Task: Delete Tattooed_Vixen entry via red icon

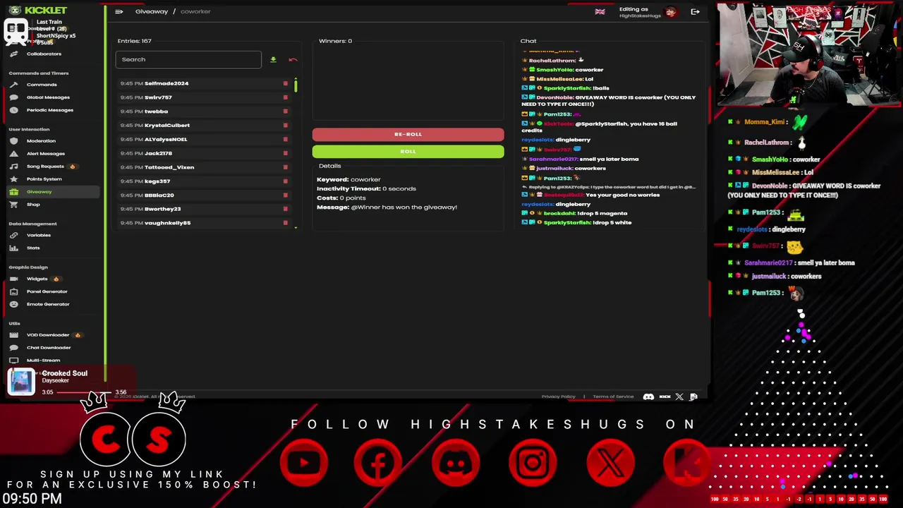Action: click(x=285, y=167)
